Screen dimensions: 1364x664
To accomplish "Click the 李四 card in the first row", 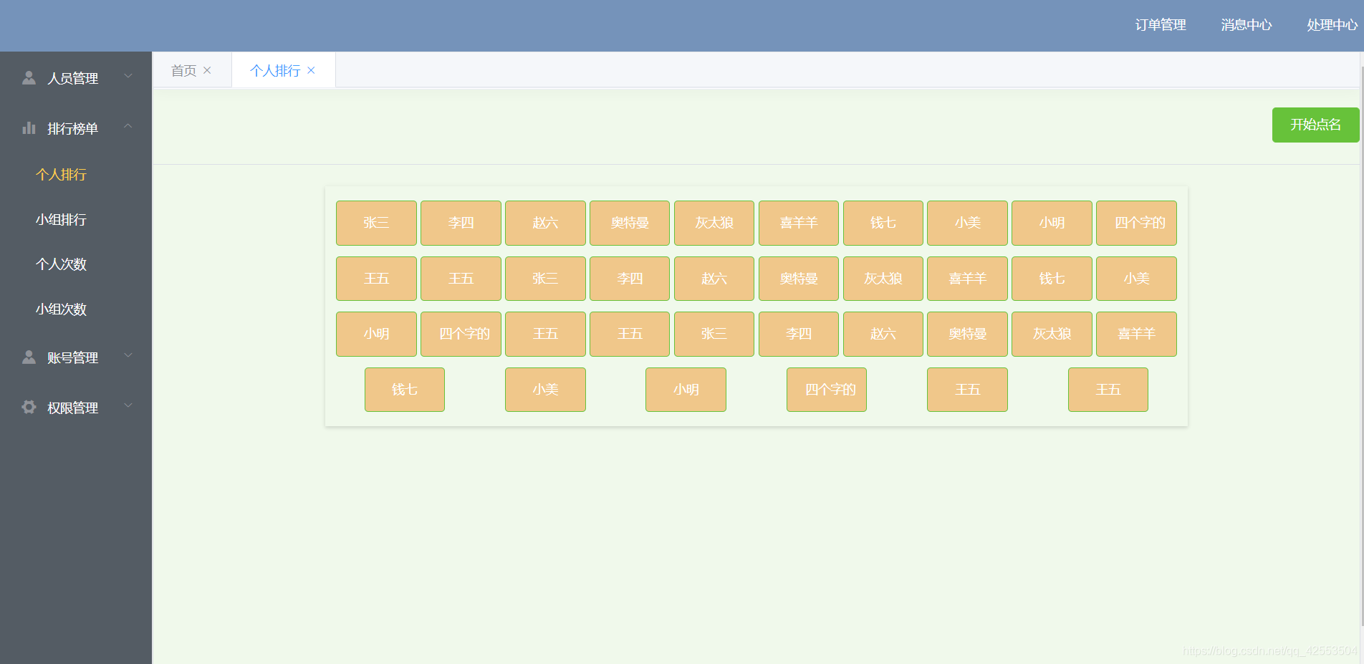I will 461,223.
